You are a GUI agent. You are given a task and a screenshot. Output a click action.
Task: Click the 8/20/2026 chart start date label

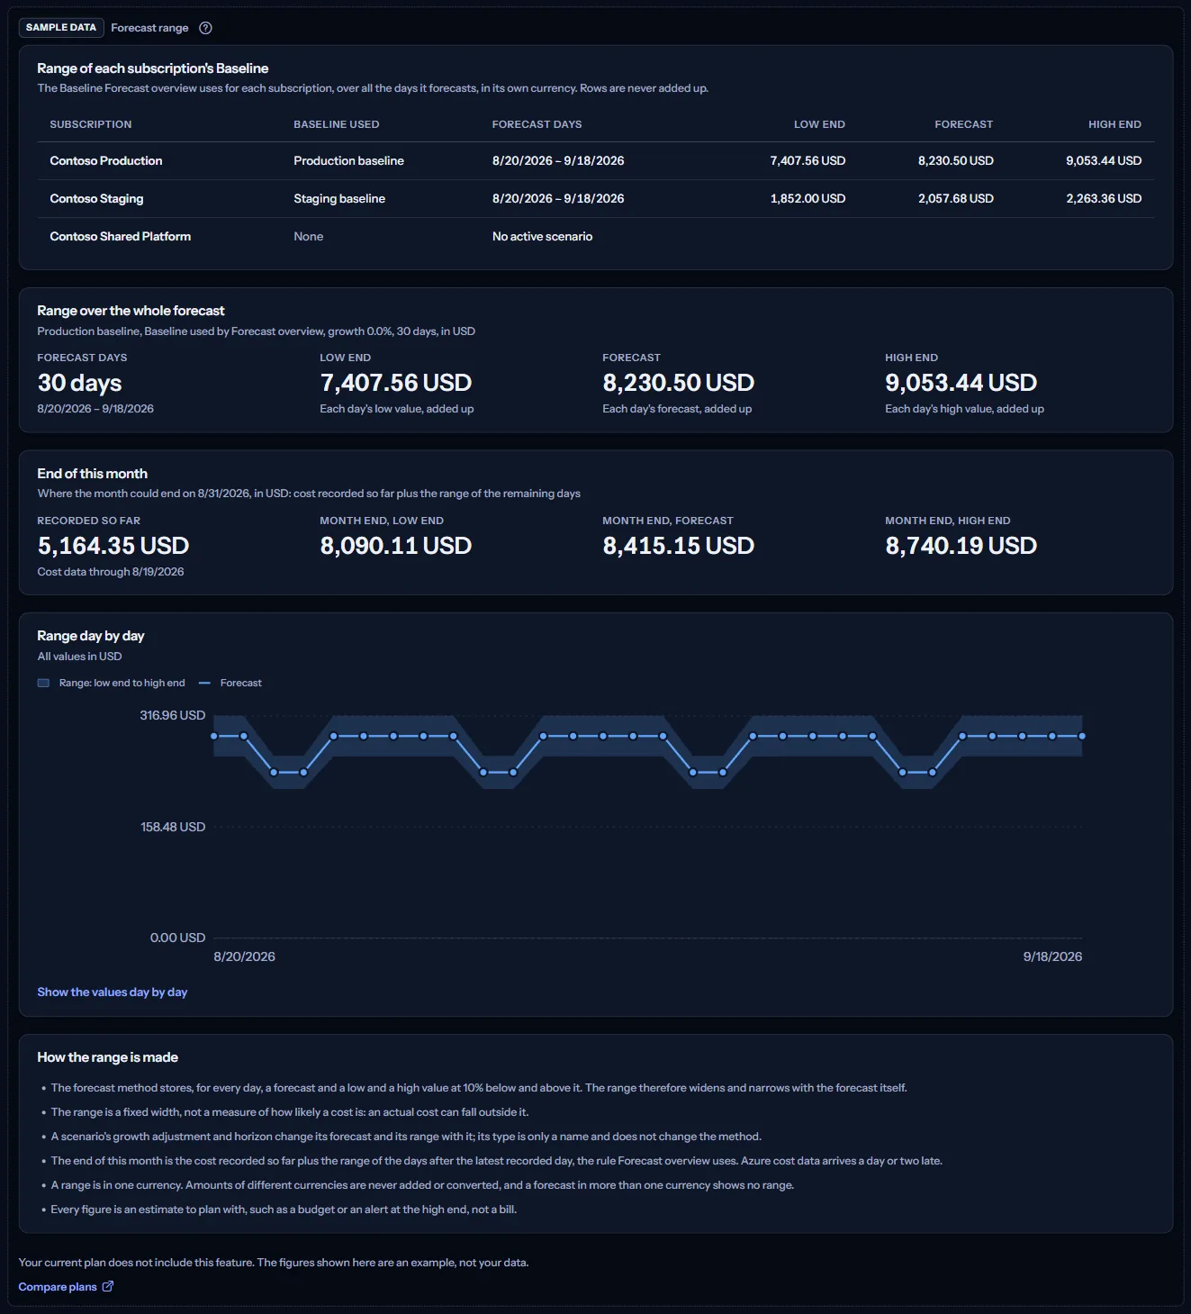(x=244, y=956)
